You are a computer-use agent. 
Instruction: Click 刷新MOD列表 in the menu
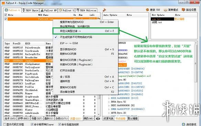[x=85, y=54]
